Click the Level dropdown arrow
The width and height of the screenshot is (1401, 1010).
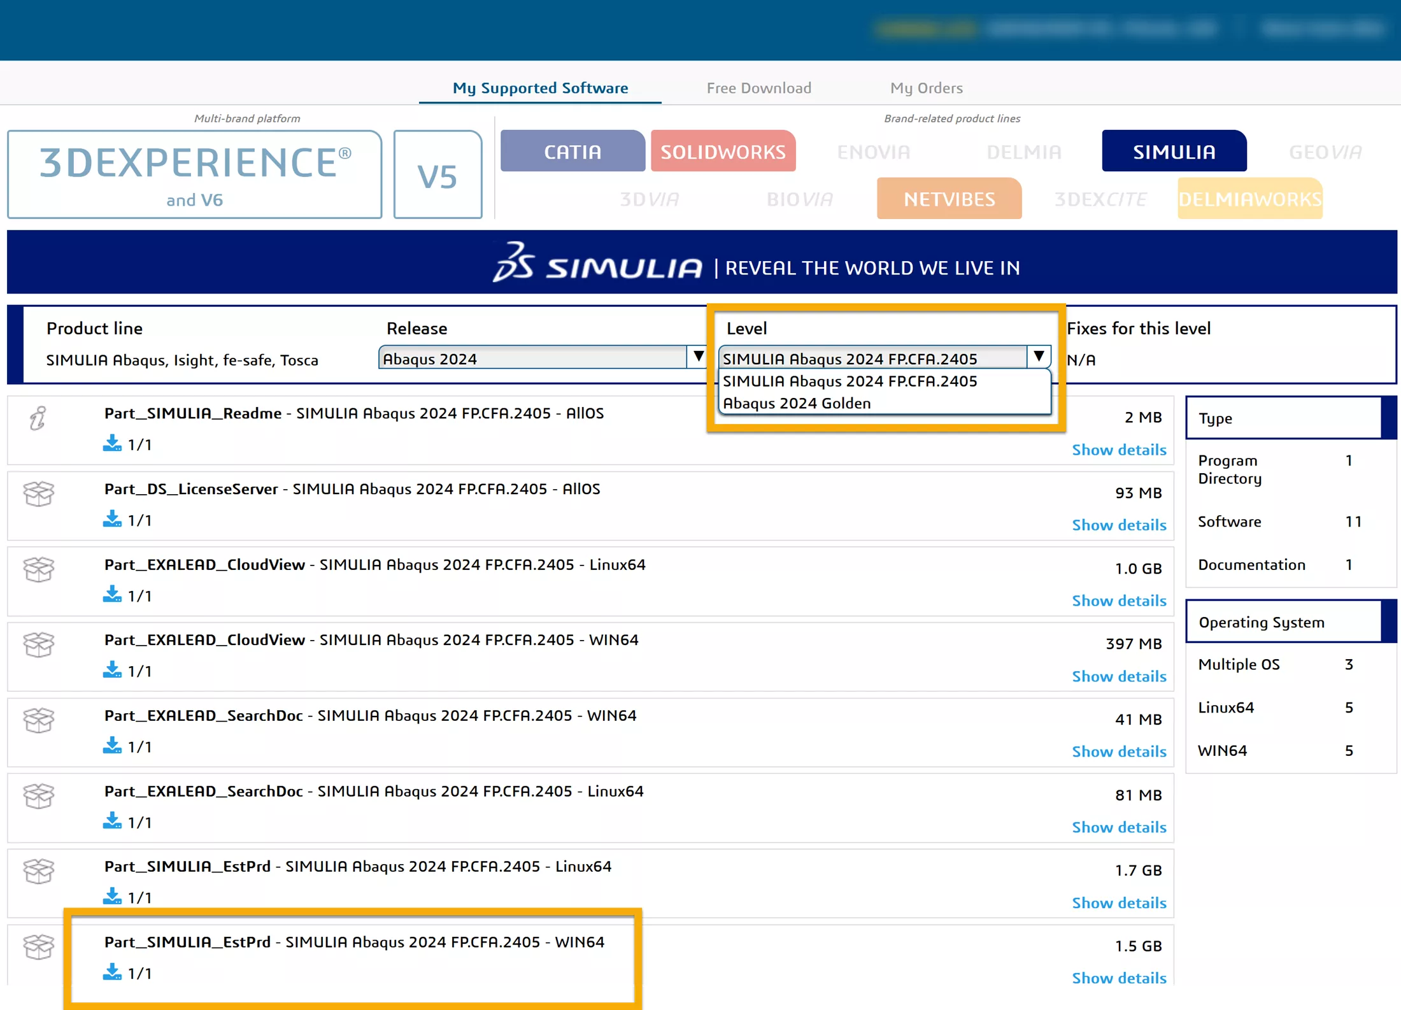point(1039,357)
